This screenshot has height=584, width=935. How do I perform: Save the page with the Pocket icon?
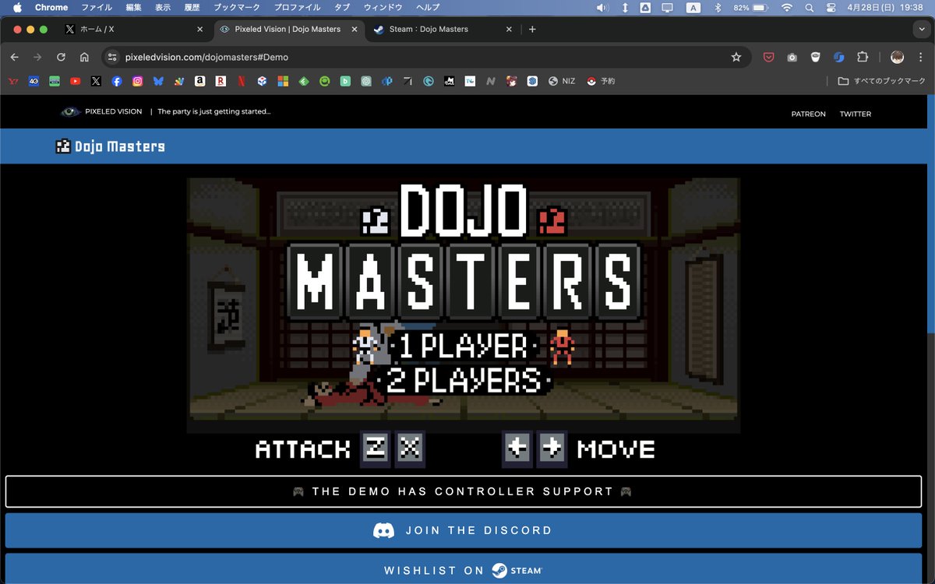click(769, 56)
